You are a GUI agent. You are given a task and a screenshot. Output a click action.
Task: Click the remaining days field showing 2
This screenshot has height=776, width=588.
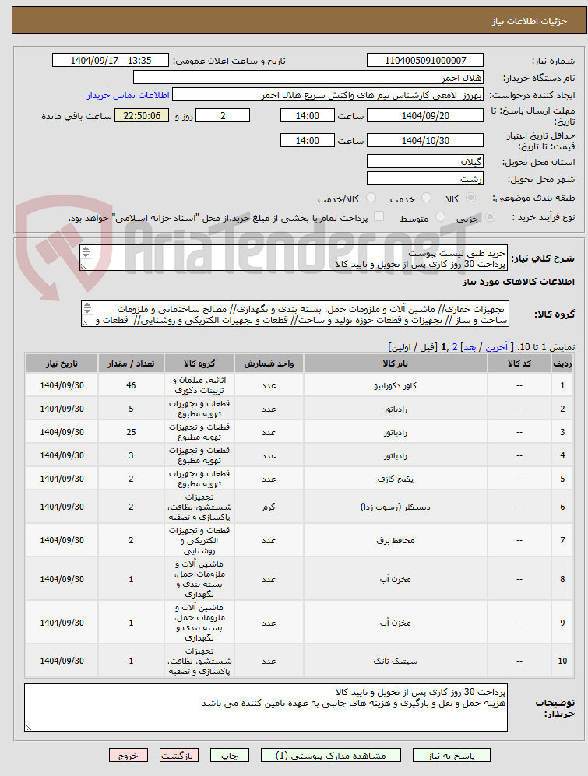(223, 116)
